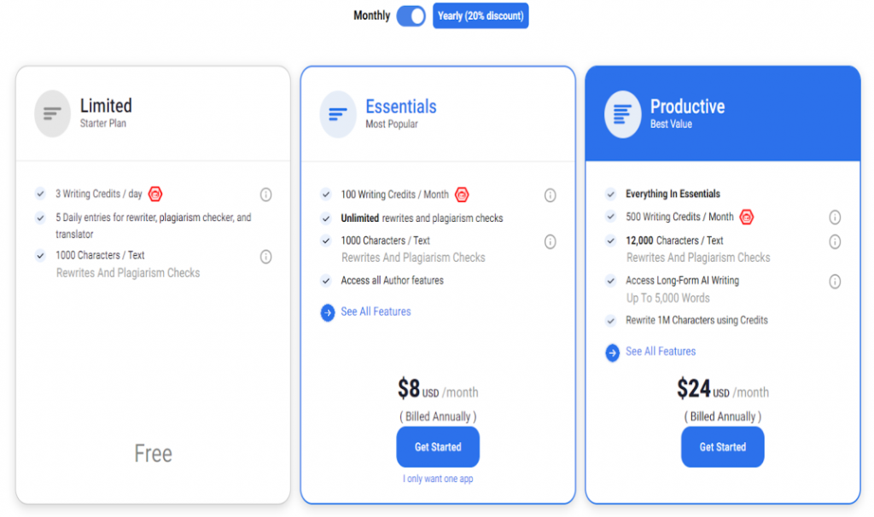Click arrow icon beside Productive See All Features
This screenshot has width=874, height=517.
(613, 352)
